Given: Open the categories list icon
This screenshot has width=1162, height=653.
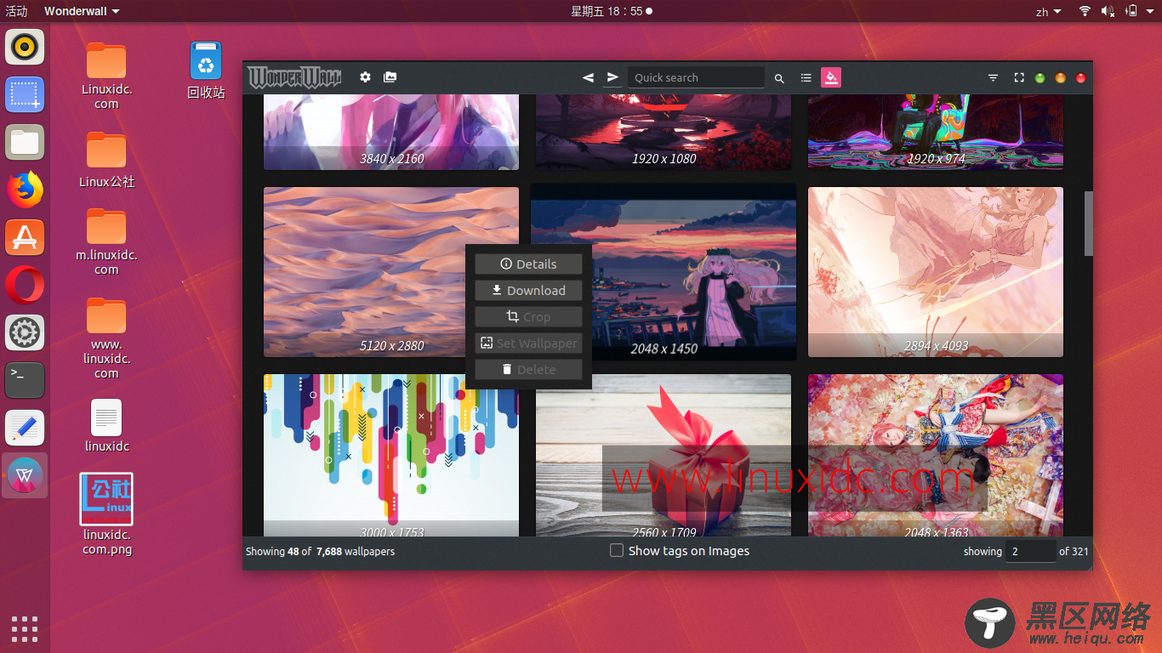Looking at the screenshot, I should pyautogui.click(x=806, y=77).
